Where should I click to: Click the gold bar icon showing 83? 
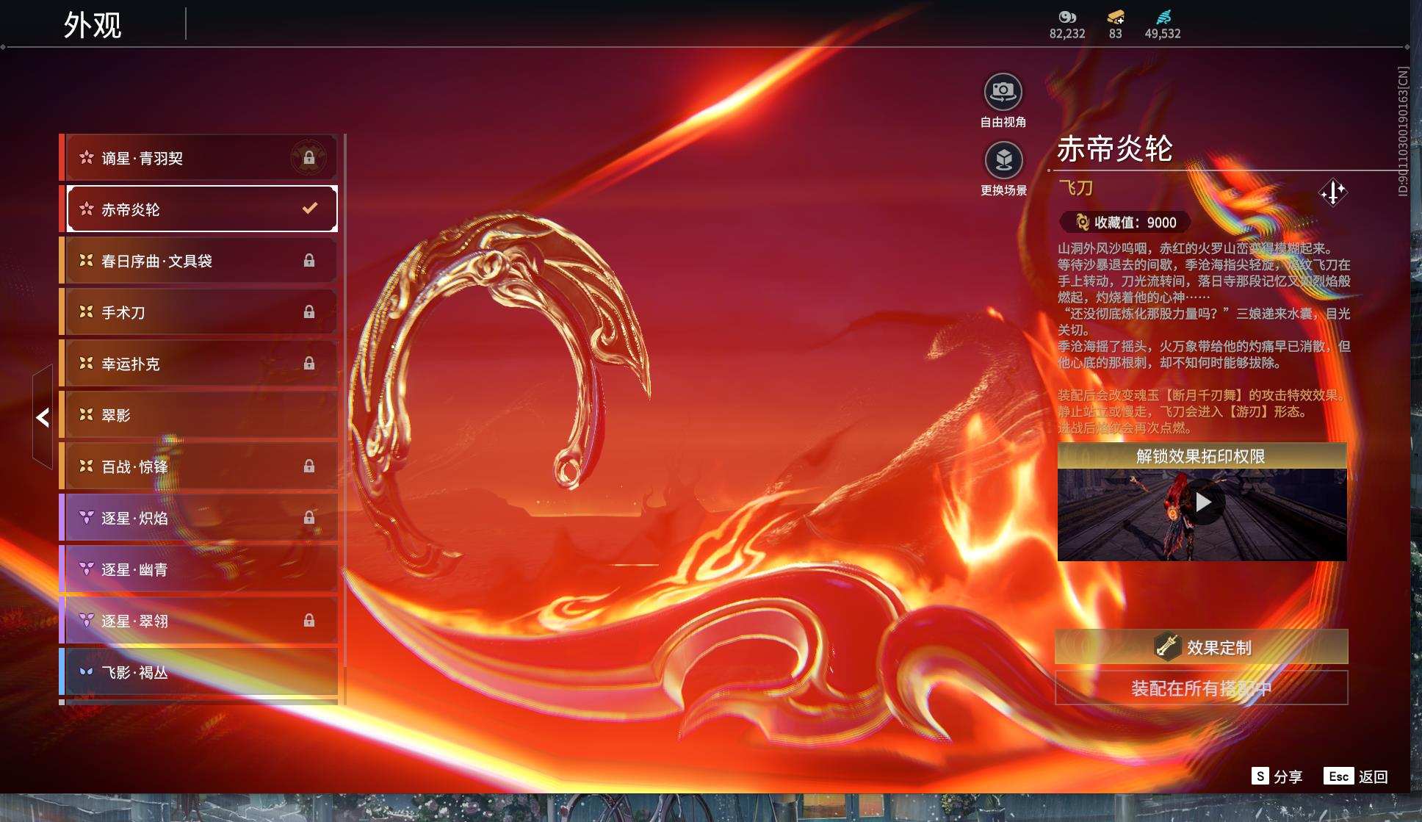pos(1116,17)
